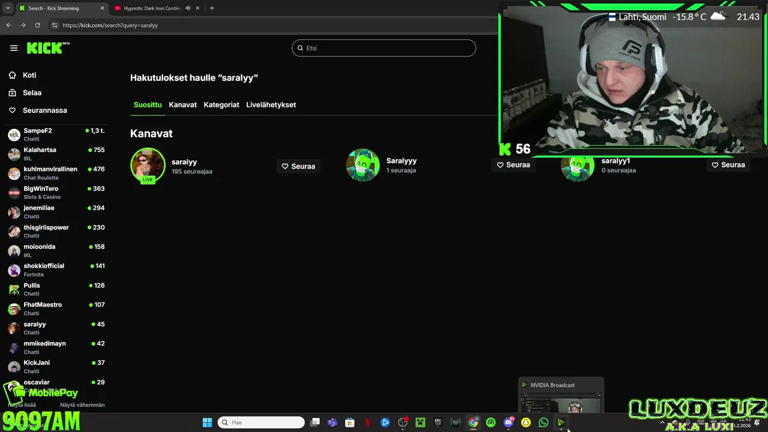Open SampeF2 channel in sidebar
This screenshot has width=768, height=432.
coord(56,134)
